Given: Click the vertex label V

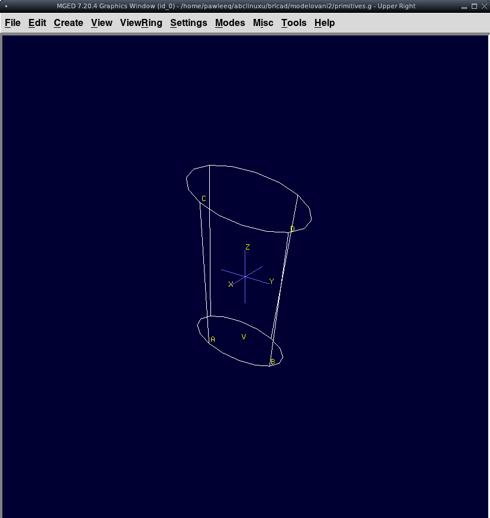Looking at the screenshot, I should [x=244, y=336].
